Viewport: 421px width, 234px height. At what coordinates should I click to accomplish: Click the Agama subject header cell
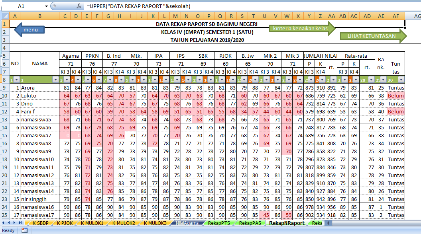[x=70, y=56]
